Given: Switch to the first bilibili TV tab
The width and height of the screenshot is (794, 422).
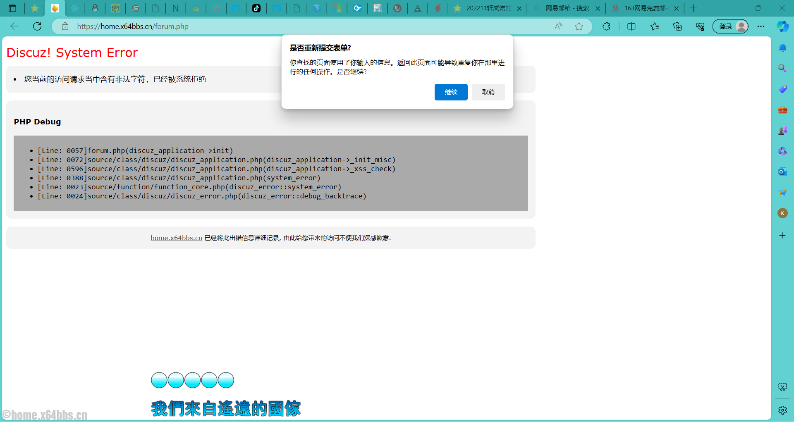Looking at the screenshot, I should pyautogui.click(x=236, y=8).
